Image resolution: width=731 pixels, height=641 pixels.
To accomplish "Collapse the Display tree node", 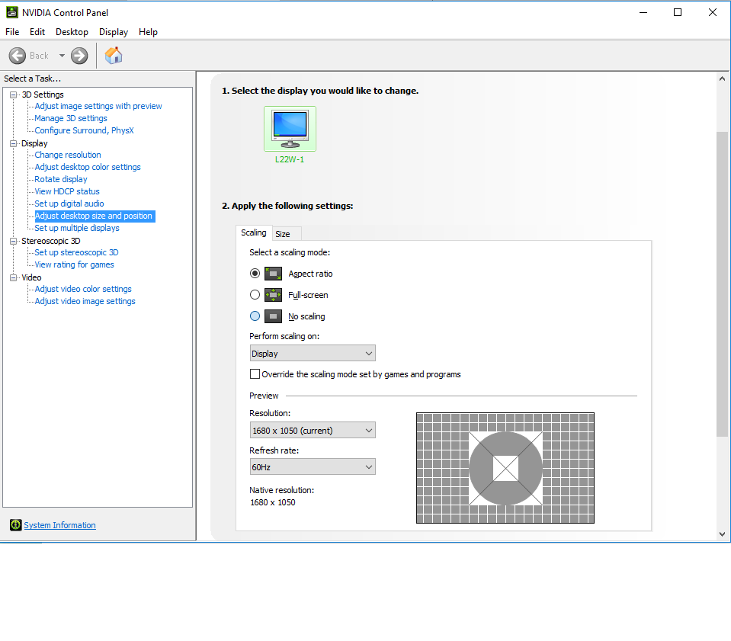I will (x=14, y=143).
